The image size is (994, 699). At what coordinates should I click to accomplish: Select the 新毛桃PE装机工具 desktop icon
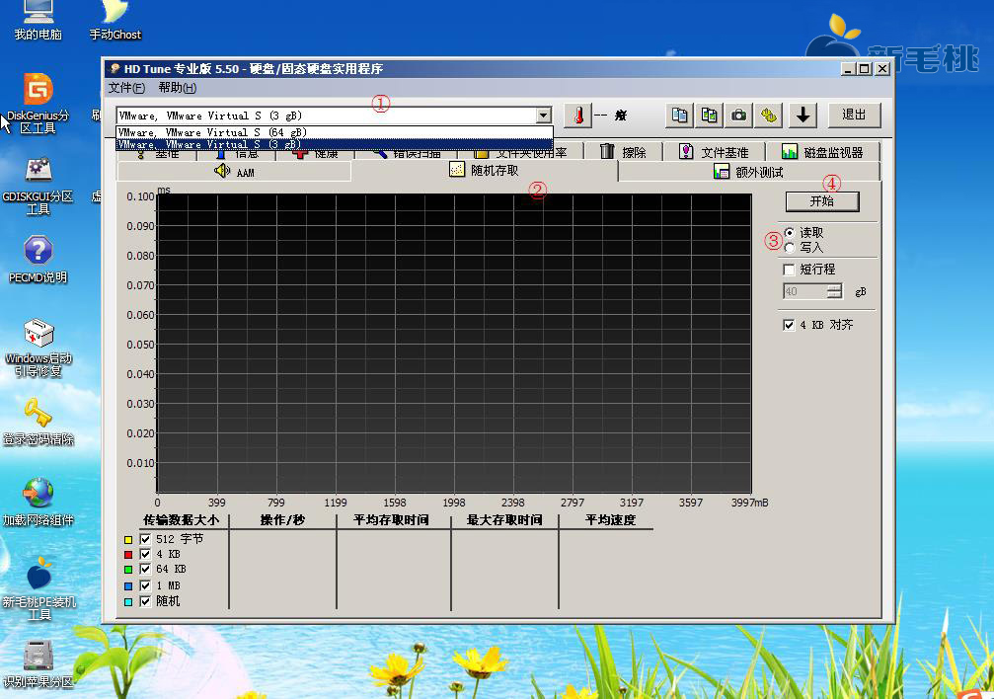point(38,588)
